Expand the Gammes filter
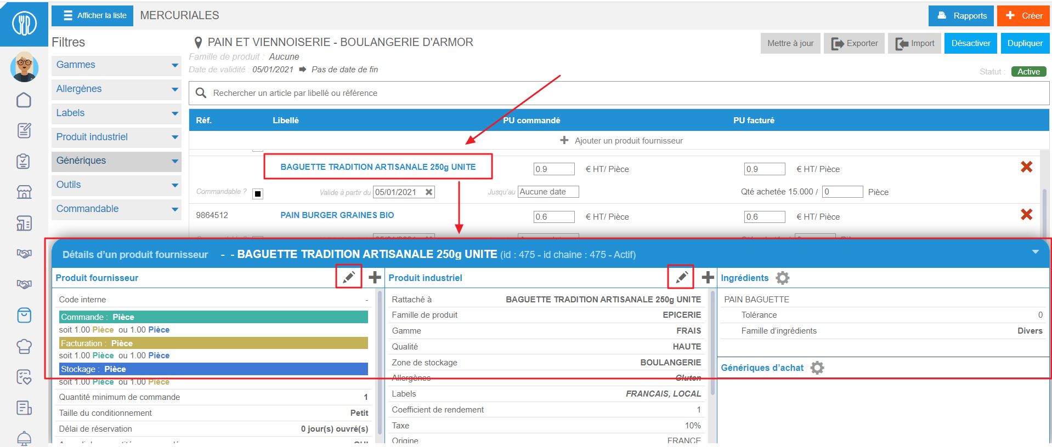The height and width of the screenshot is (447, 1052). (x=116, y=65)
